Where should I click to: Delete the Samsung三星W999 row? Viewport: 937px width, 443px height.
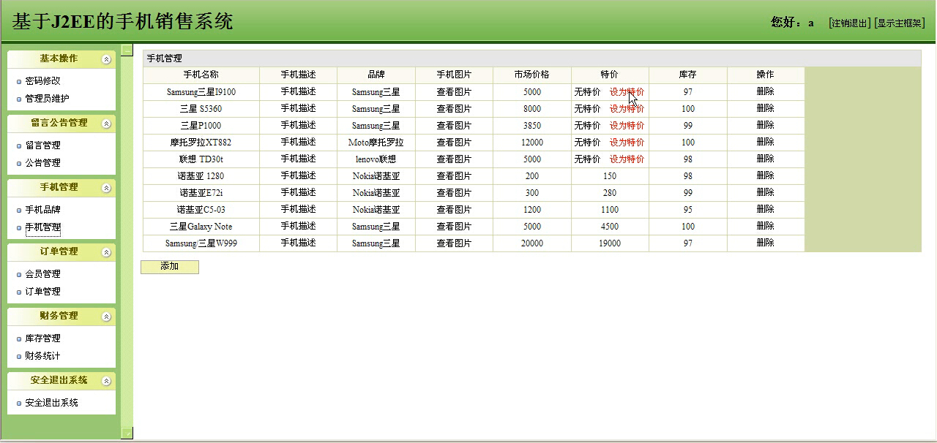[765, 243]
